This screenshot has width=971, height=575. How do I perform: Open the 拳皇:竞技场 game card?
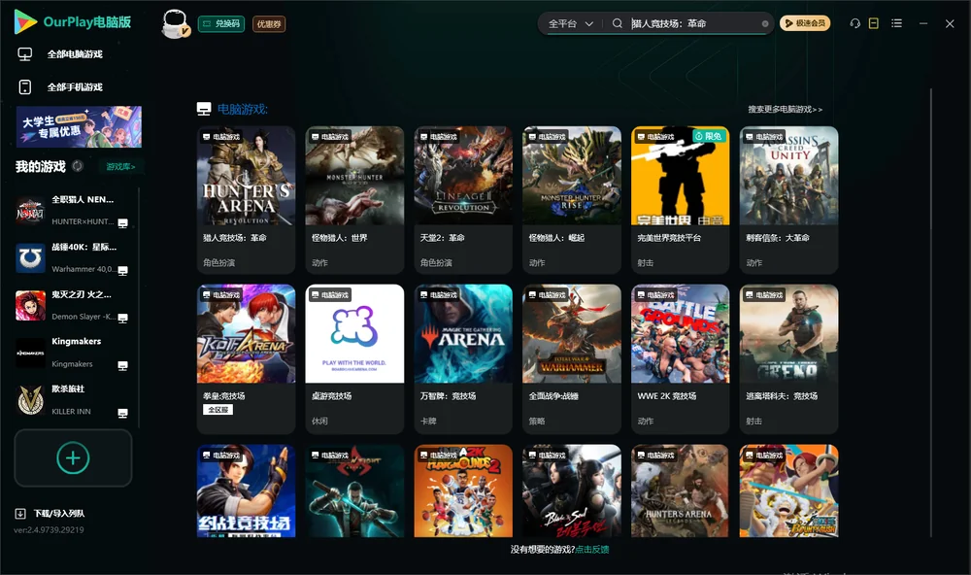click(x=246, y=358)
